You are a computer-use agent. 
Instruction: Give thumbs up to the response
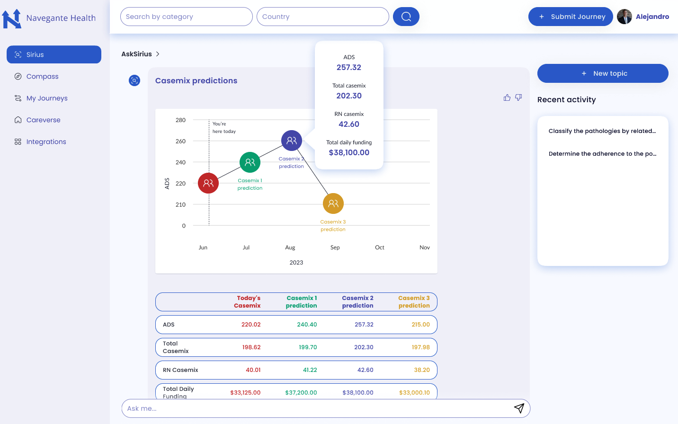(507, 97)
